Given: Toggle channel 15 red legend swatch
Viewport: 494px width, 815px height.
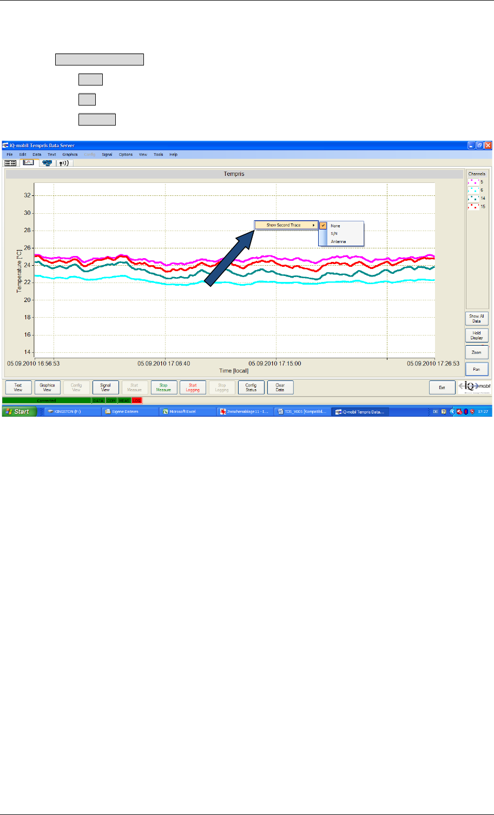Looking at the screenshot, I should (x=473, y=206).
